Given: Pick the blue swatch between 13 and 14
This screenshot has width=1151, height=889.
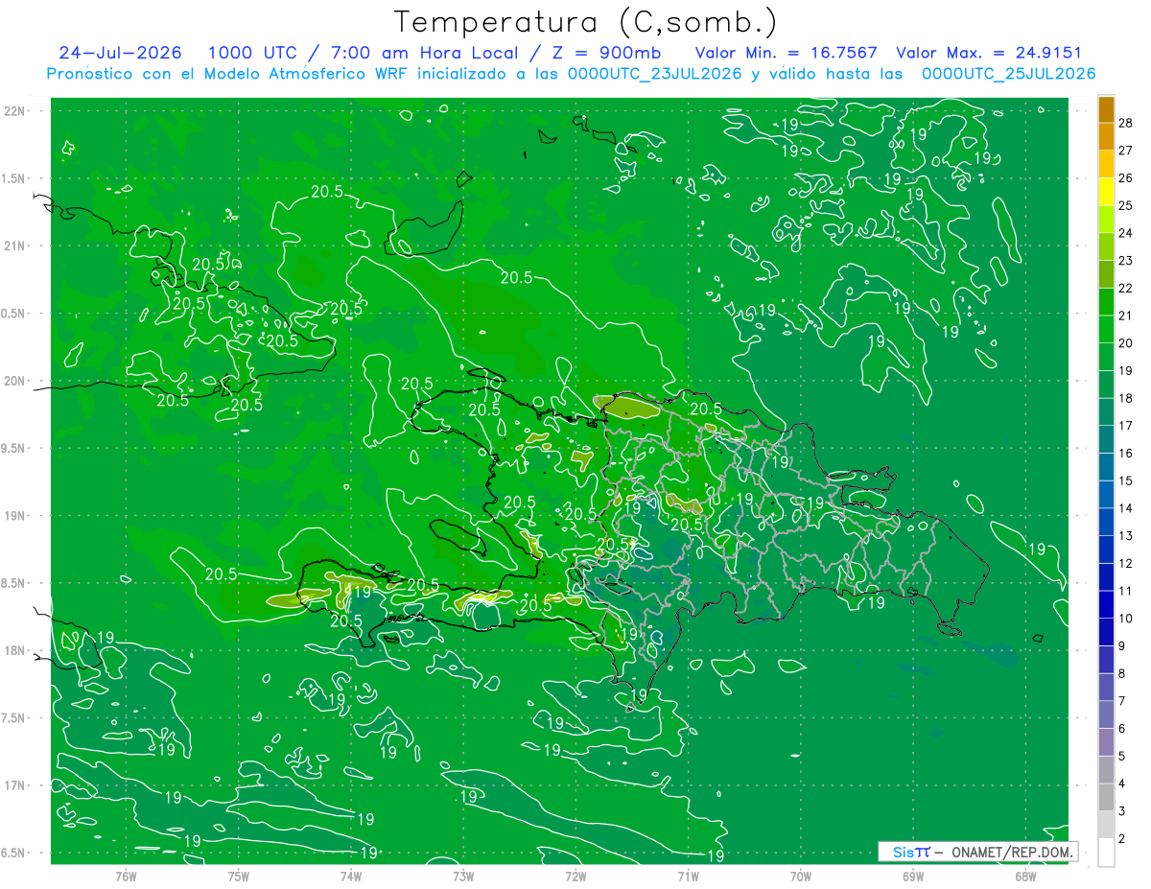Looking at the screenshot, I should (x=1106, y=522).
